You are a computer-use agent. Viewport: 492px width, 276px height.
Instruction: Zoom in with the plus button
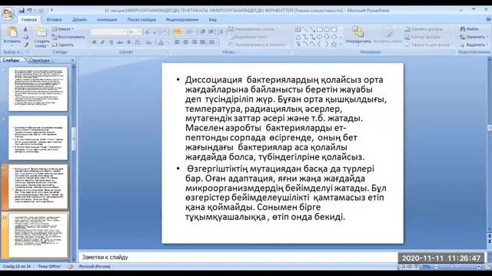click(x=478, y=267)
